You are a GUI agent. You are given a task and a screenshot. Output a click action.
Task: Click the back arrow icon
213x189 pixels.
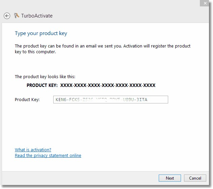click(x=7, y=16)
